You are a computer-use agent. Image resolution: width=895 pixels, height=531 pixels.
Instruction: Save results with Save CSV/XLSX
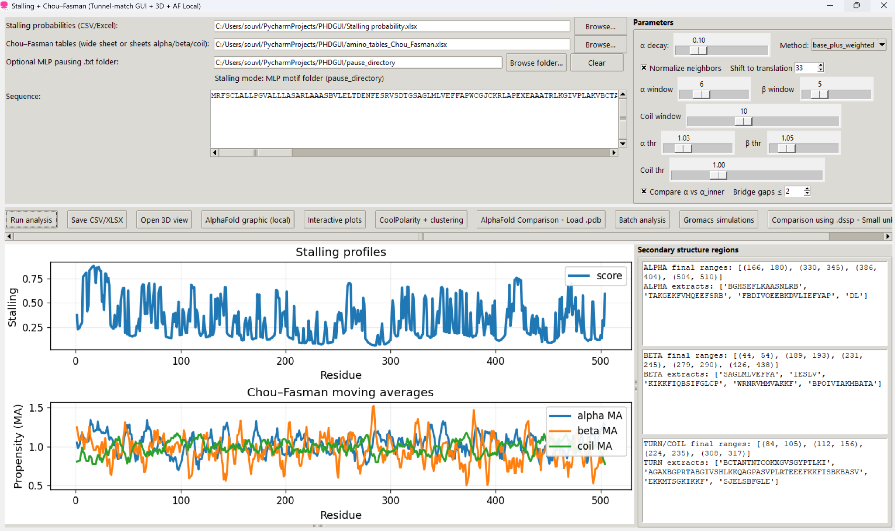click(x=97, y=220)
